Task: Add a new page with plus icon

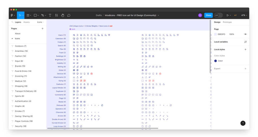Action: [43, 28]
